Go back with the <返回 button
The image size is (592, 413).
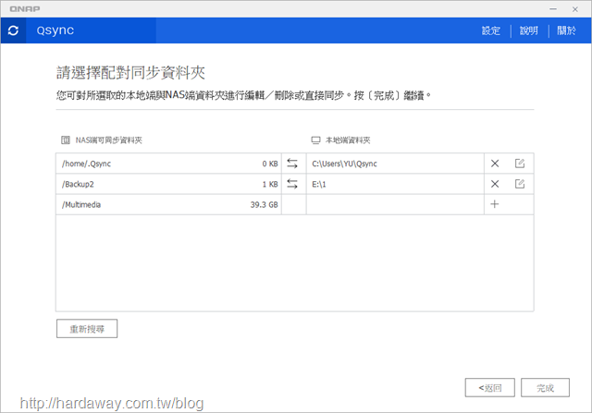tap(489, 388)
